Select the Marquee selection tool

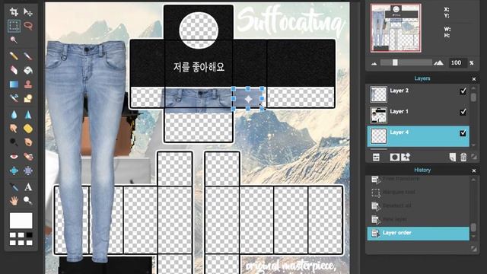pos(14,26)
